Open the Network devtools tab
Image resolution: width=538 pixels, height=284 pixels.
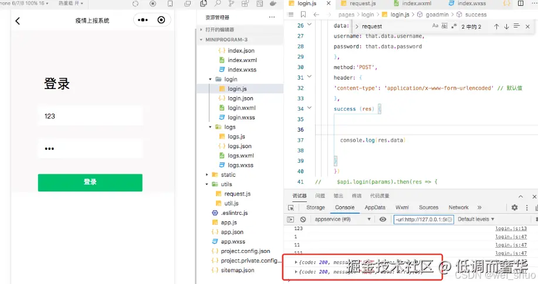coord(458,208)
